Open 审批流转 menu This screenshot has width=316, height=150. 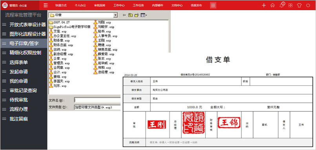pos(100,5)
